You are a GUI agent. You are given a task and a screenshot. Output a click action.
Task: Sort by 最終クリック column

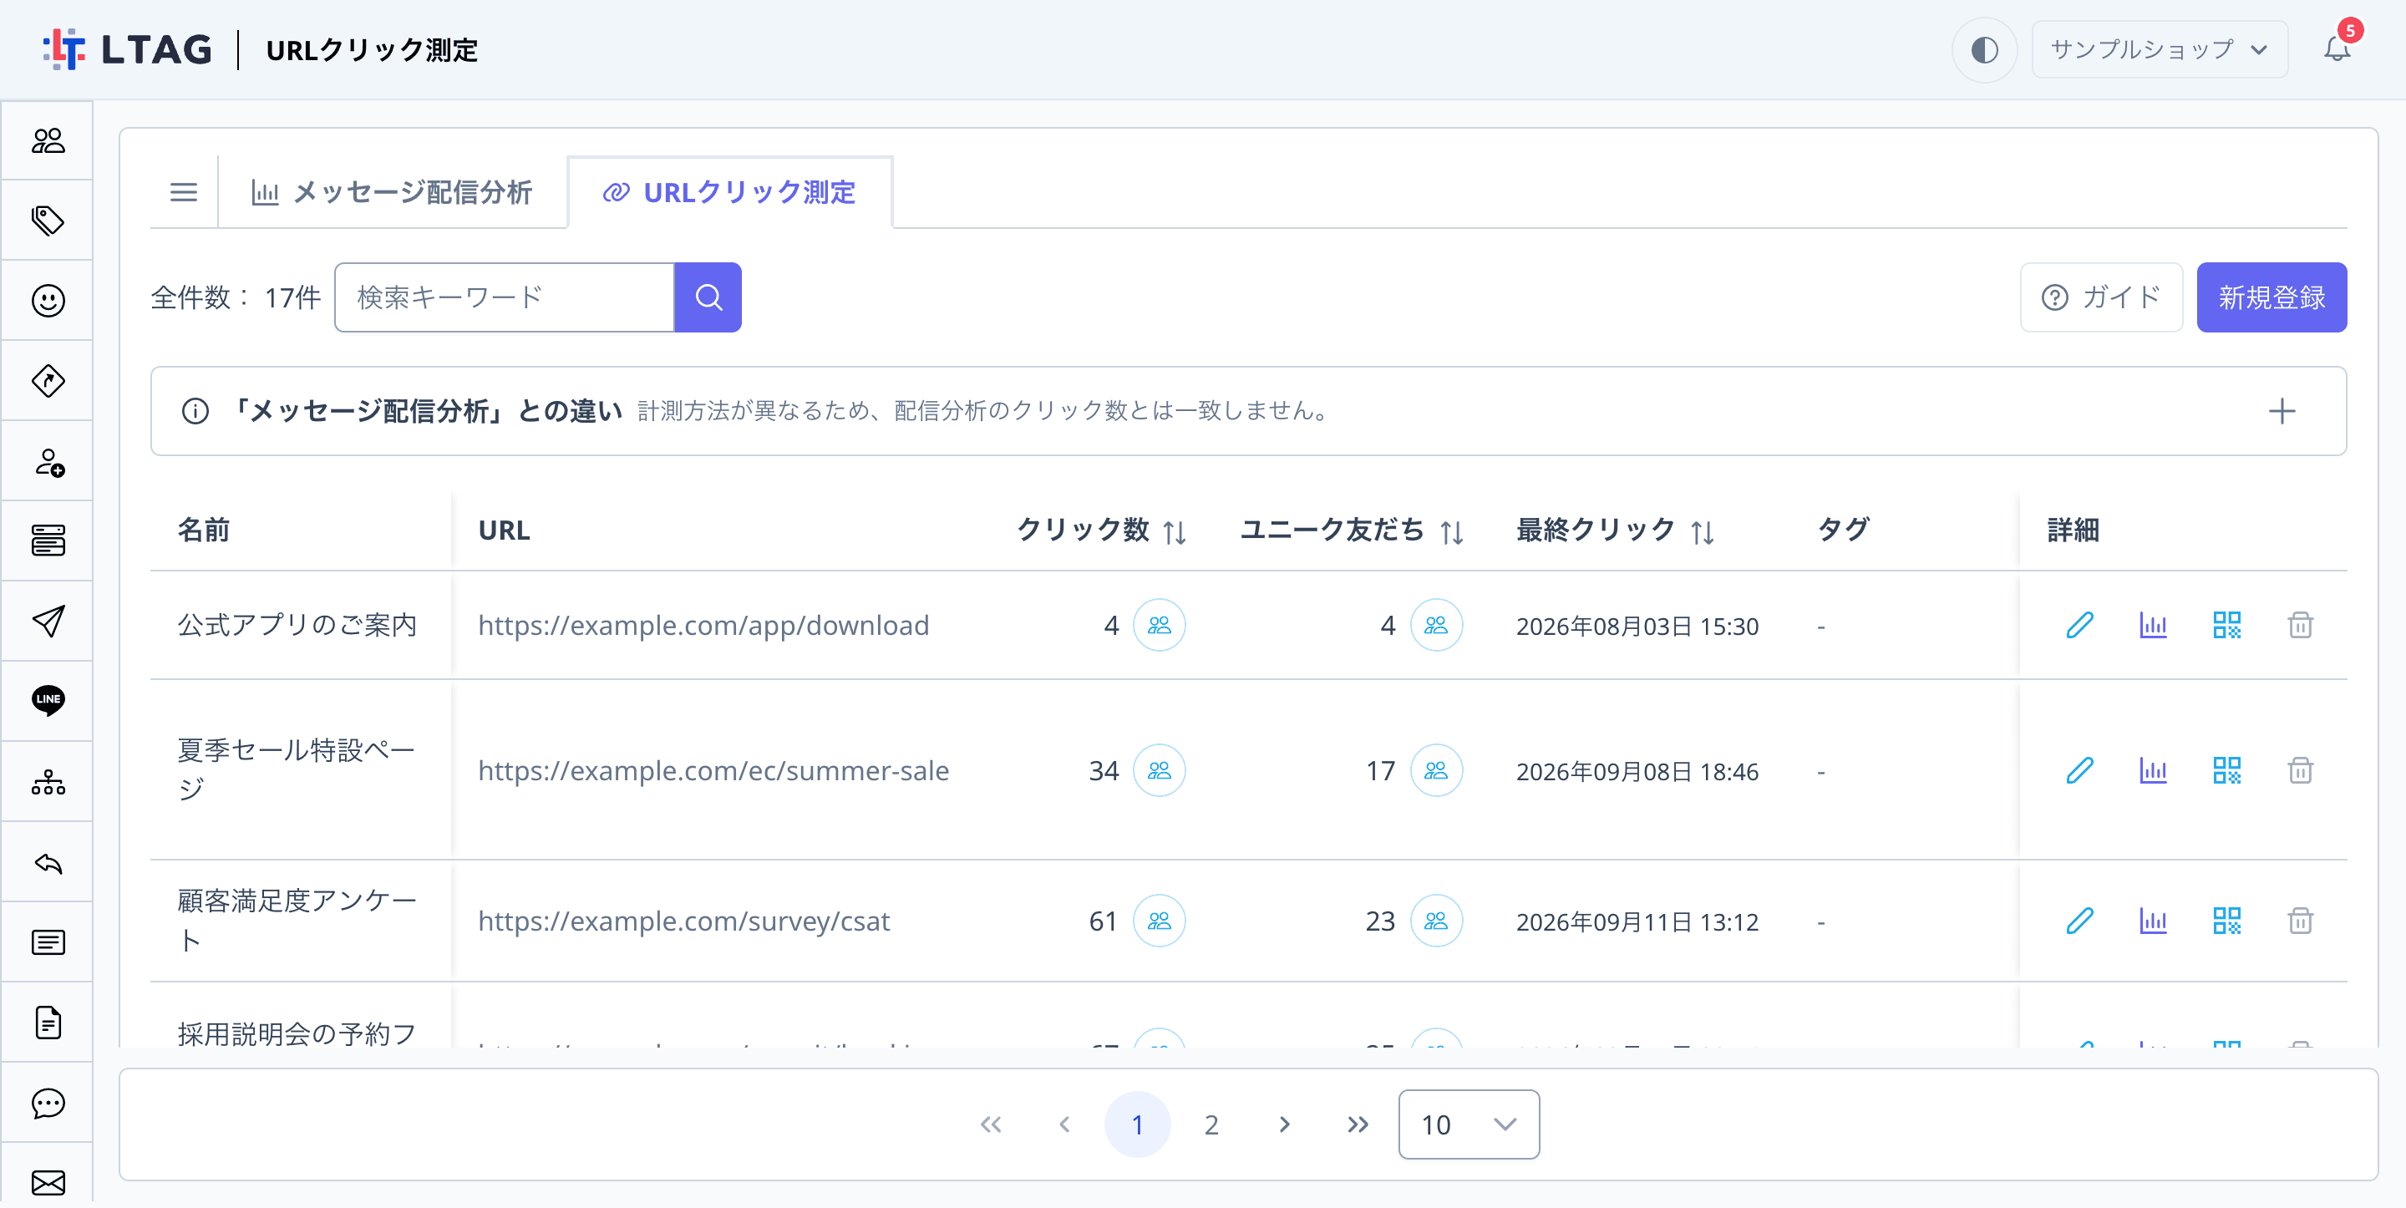point(1703,531)
